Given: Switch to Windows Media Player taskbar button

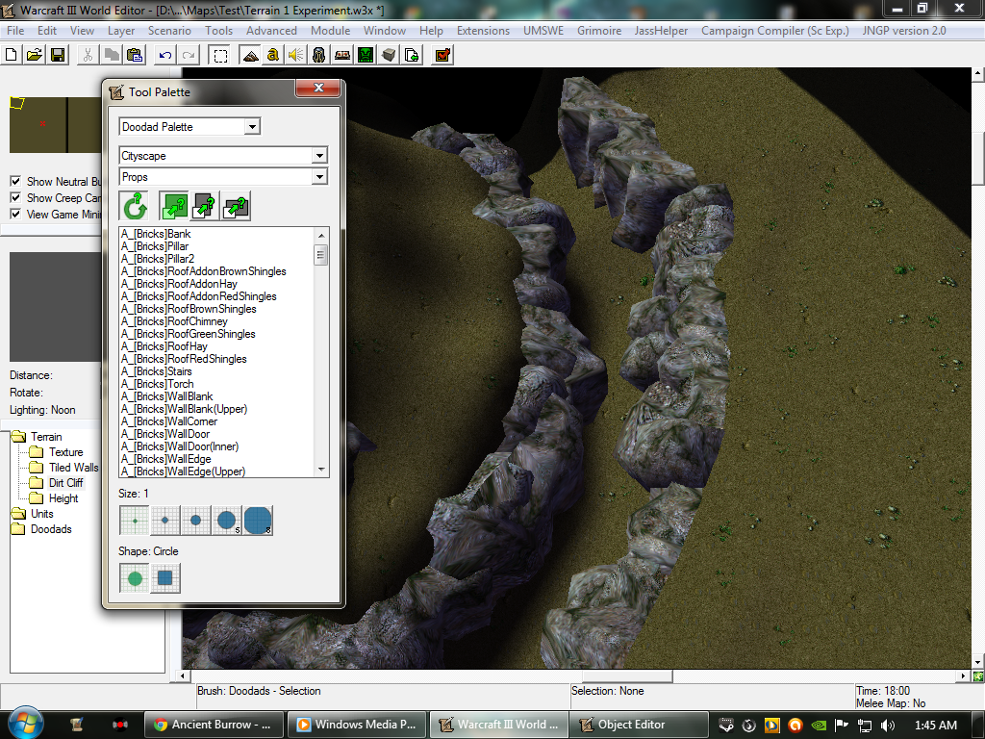Looking at the screenshot, I should pos(357,725).
